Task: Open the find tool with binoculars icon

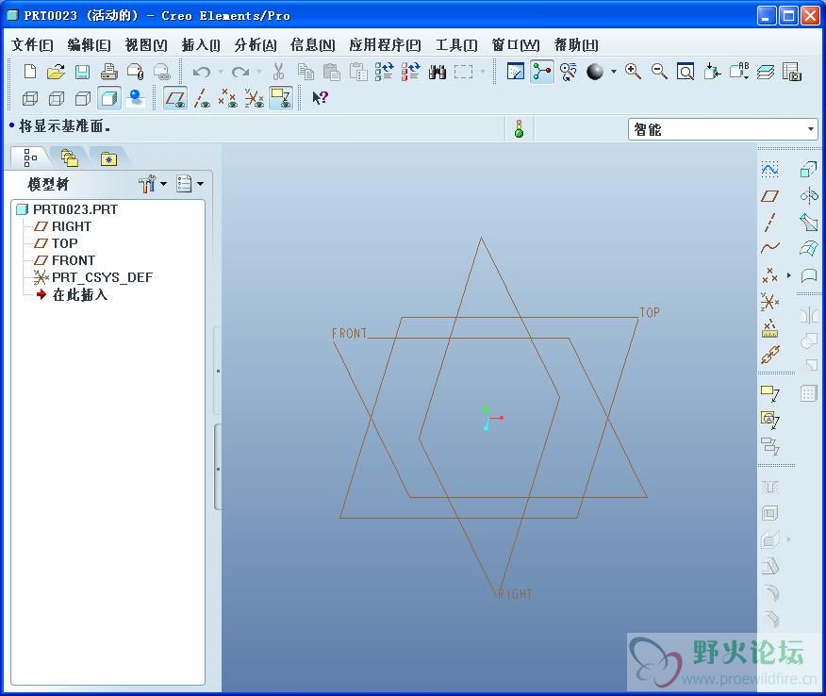Action: (x=438, y=72)
